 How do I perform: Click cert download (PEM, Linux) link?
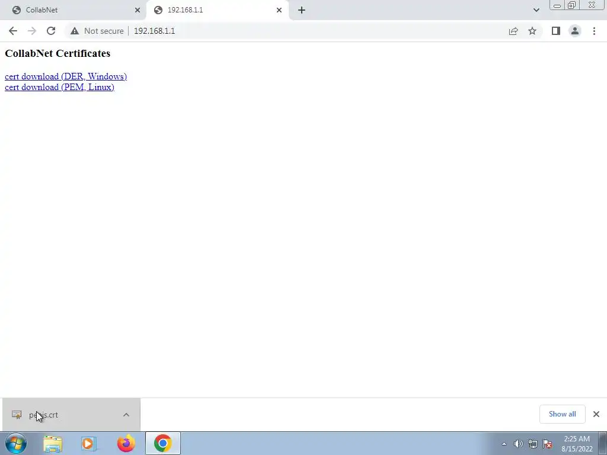(x=60, y=87)
